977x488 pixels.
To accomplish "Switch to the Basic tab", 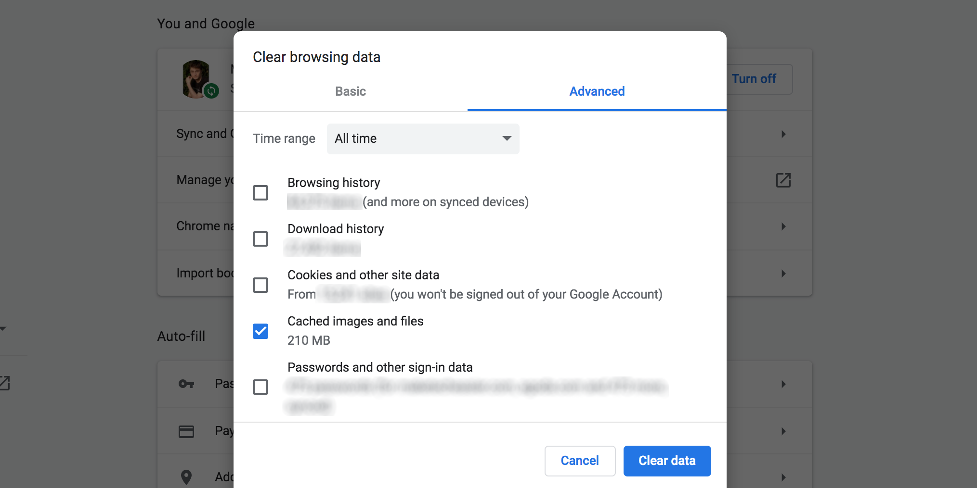I will [350, 91].
